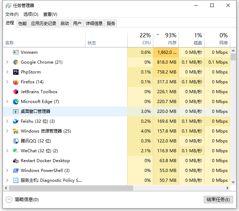Select the 桌面窗口管理器 row name
Image resolution: width=239 pixels, height=211 pixels.
[35, 111]
